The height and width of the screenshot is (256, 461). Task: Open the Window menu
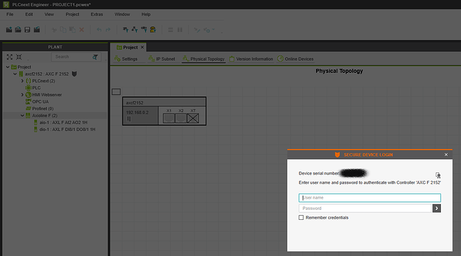point(122,15)
